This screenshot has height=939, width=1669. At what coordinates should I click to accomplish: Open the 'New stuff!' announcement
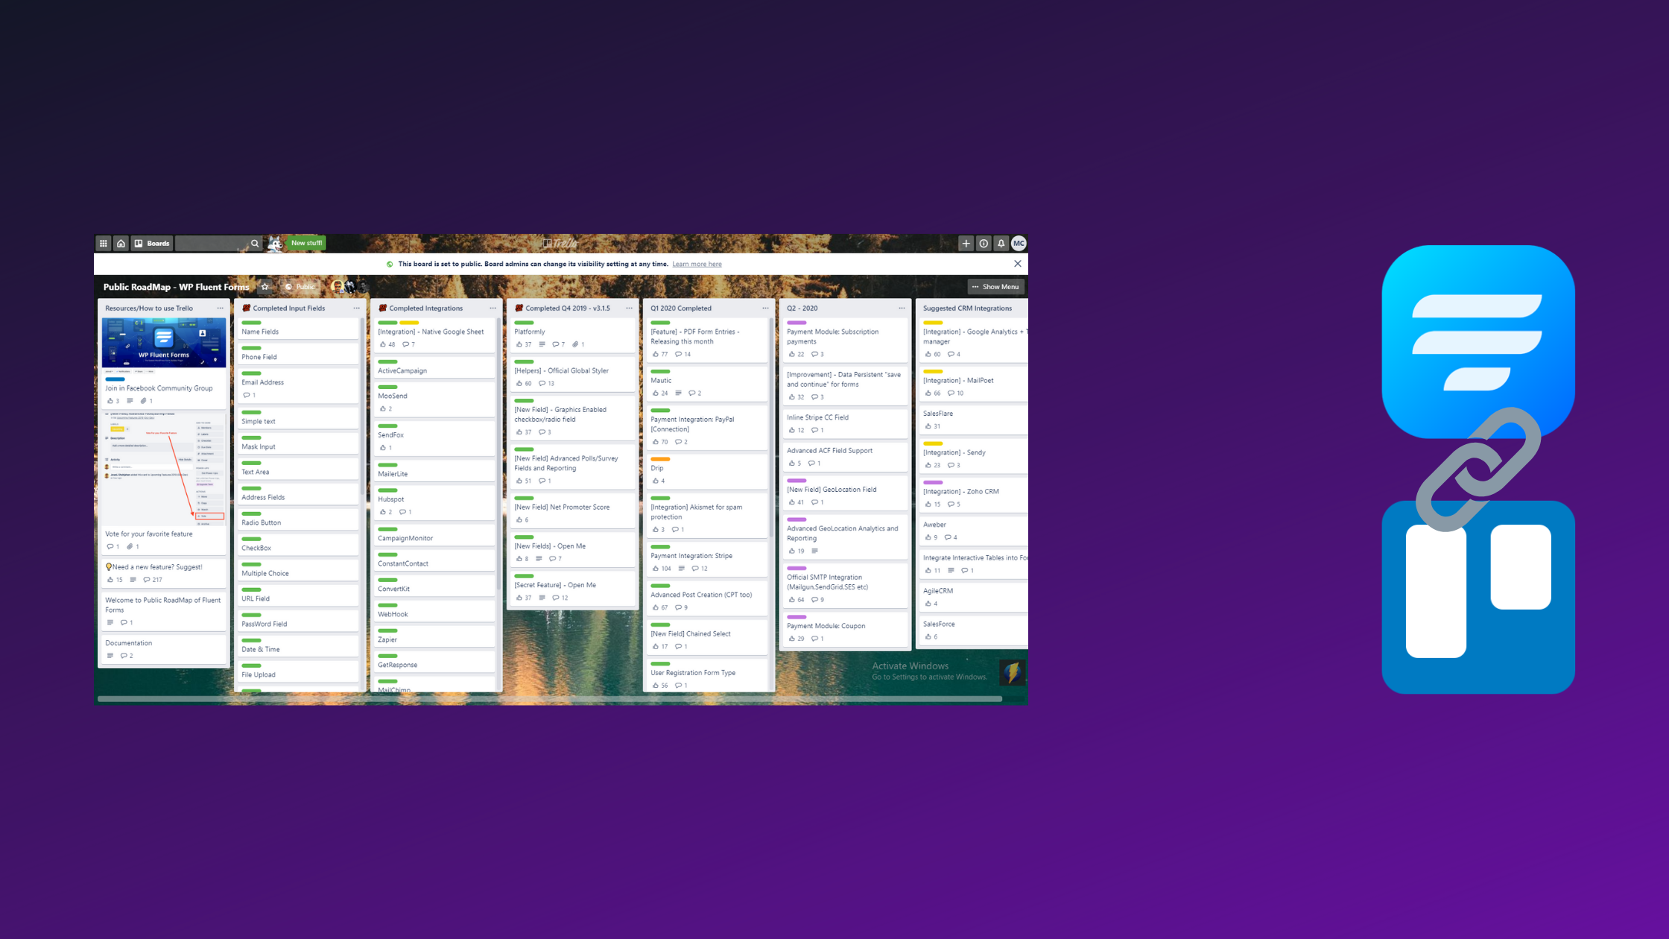306,243
